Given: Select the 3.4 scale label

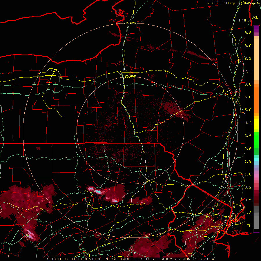Looking at the screenshot, I should [248, 136].
